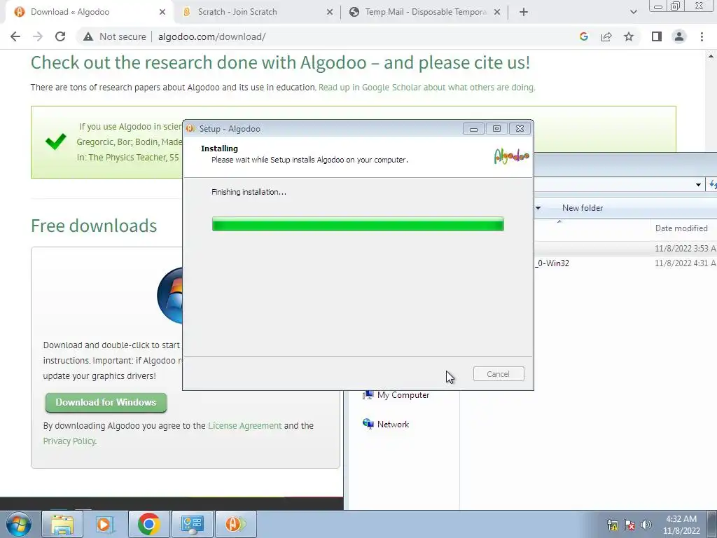The width and height of the screenshot is (717, 538).
Task: Share this page via share icon
Action: pos(606,36)
